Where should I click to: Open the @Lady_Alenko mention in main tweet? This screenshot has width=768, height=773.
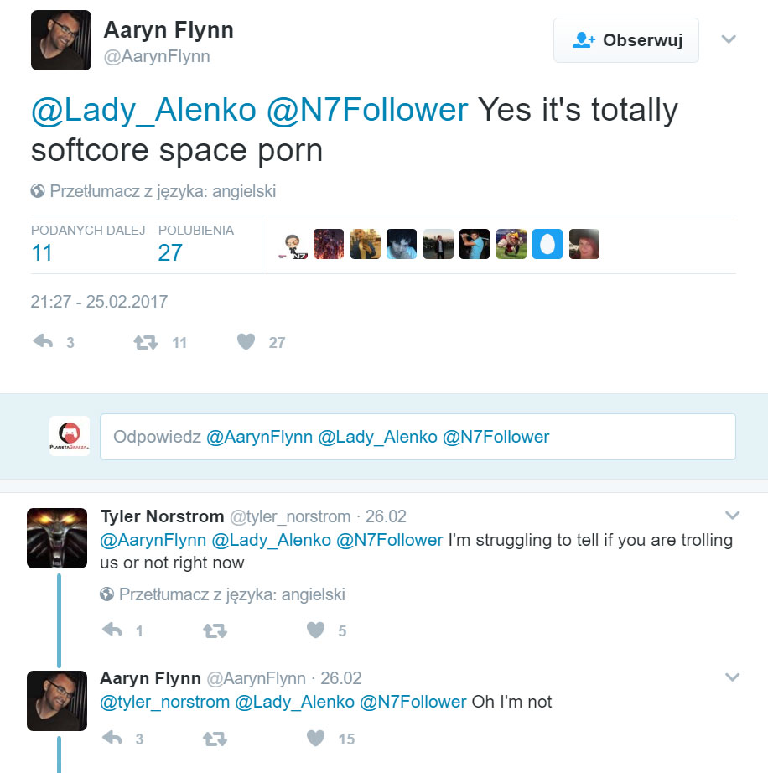click(143, 111)
